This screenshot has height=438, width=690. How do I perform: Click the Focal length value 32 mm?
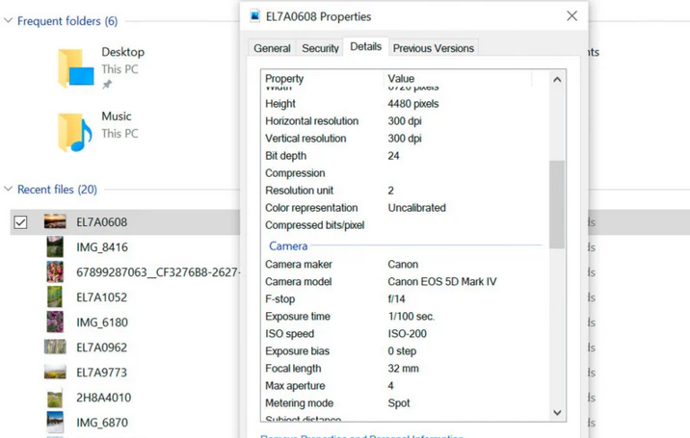click(x=403, y=369)
